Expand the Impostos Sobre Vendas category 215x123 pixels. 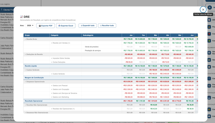point(51,58)
